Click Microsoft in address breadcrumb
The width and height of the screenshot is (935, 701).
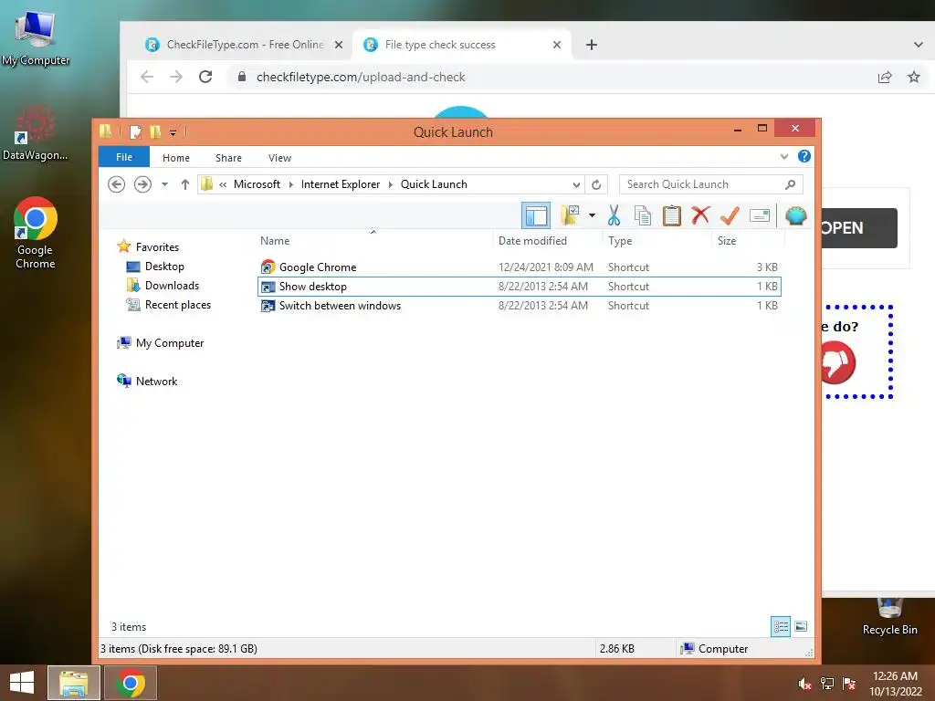pyautogui.click(x=257, y=184)
